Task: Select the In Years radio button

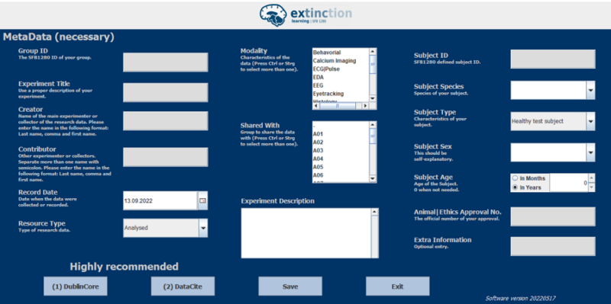Action: [x=516, y=187]
